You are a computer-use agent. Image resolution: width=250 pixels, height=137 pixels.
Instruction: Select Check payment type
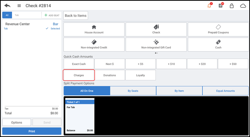pos(156,30)
